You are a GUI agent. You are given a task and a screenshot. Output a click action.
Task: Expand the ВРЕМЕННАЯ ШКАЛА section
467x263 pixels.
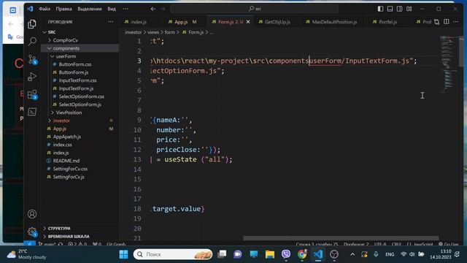69,237
